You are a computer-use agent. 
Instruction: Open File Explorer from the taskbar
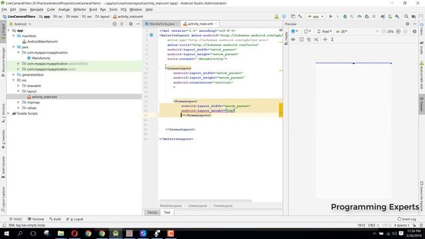60,233
